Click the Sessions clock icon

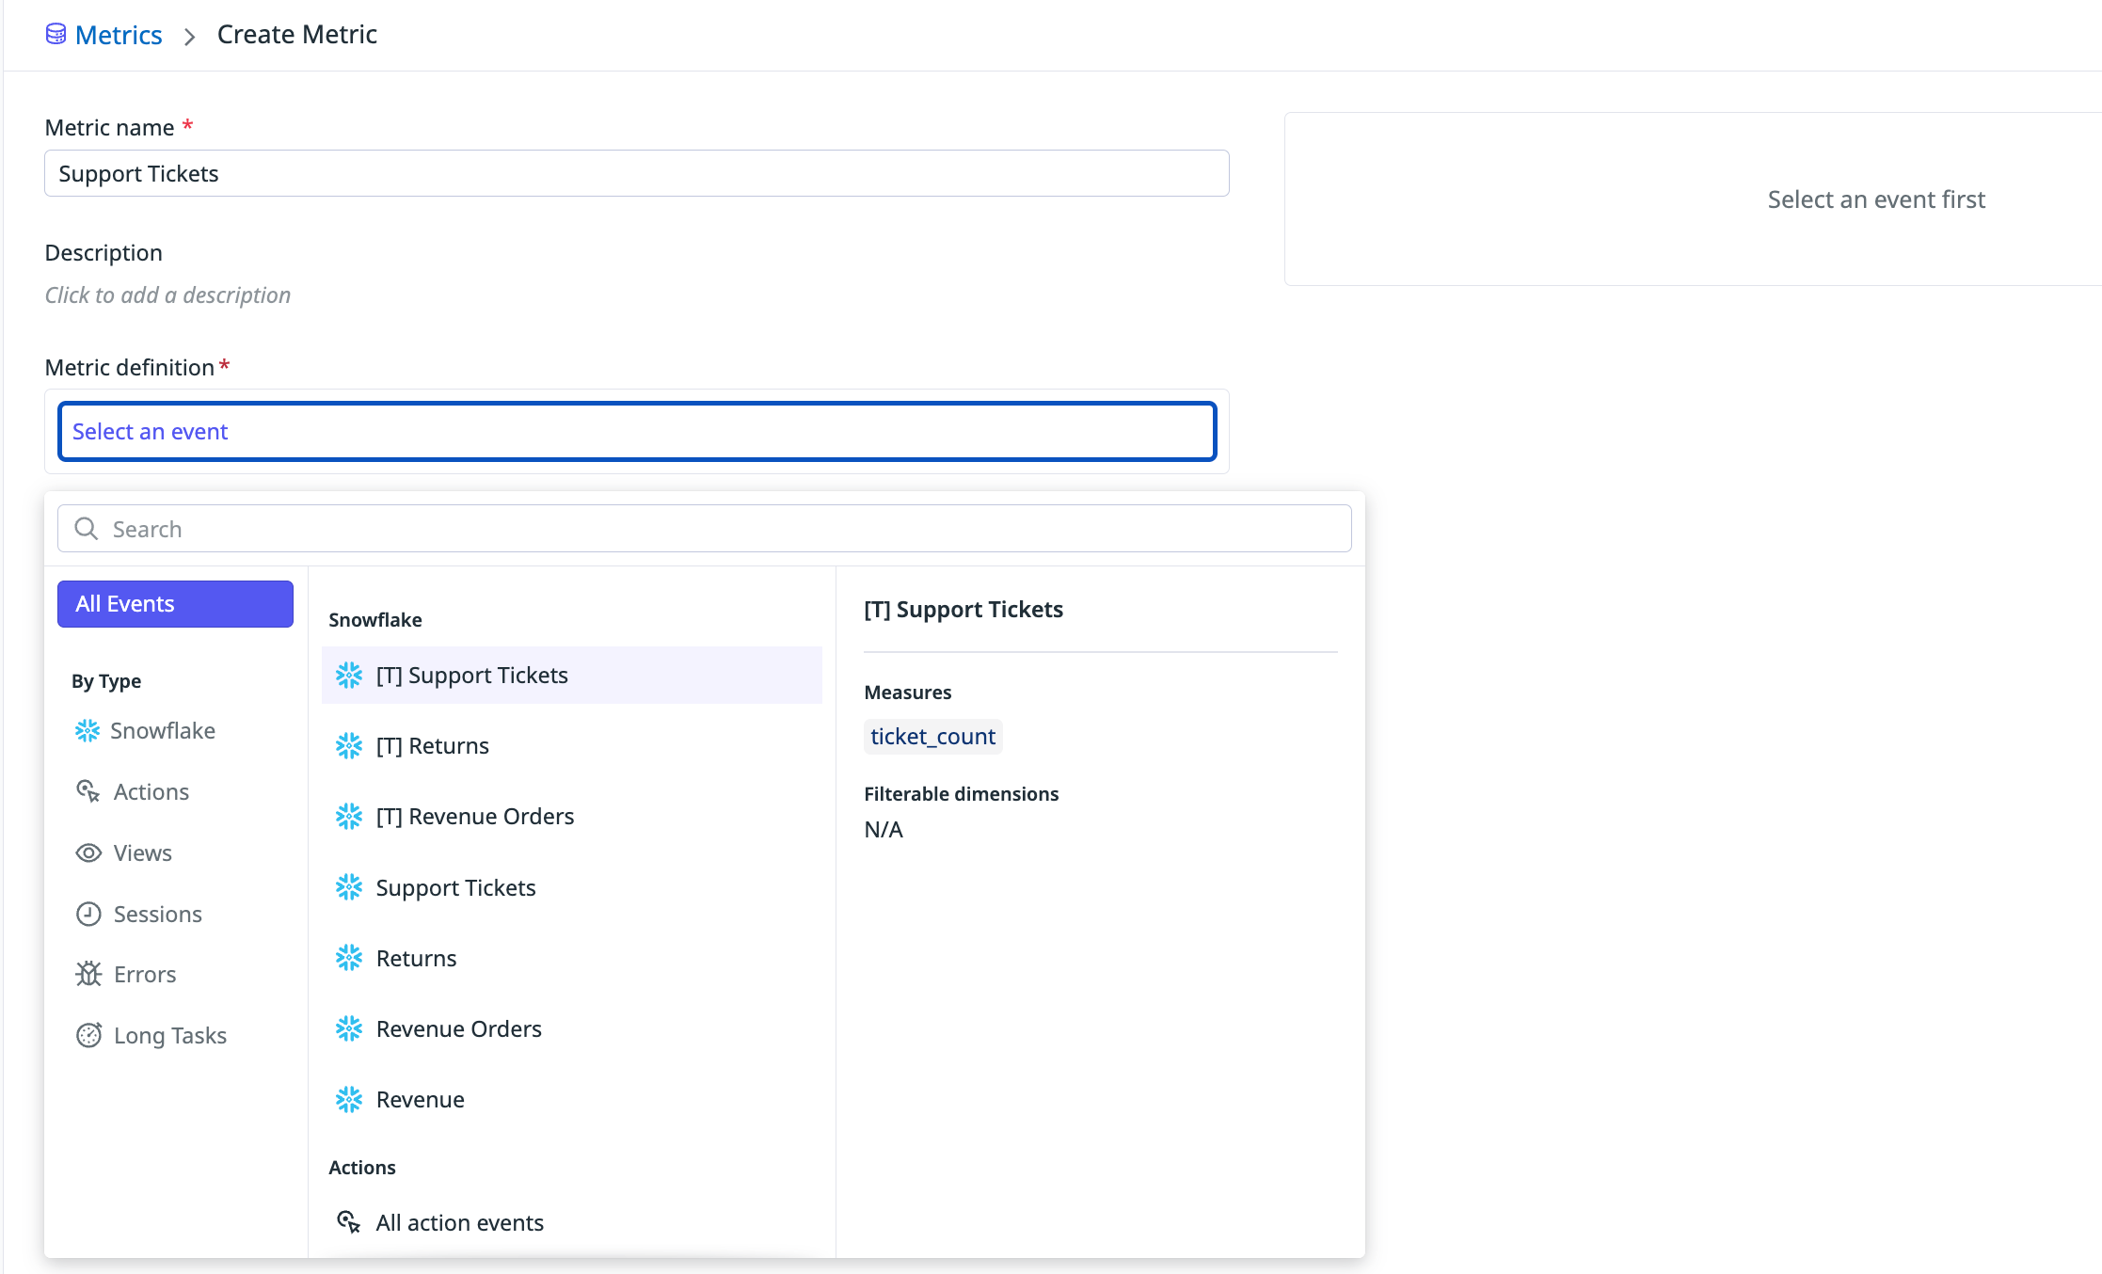point(88,914)
